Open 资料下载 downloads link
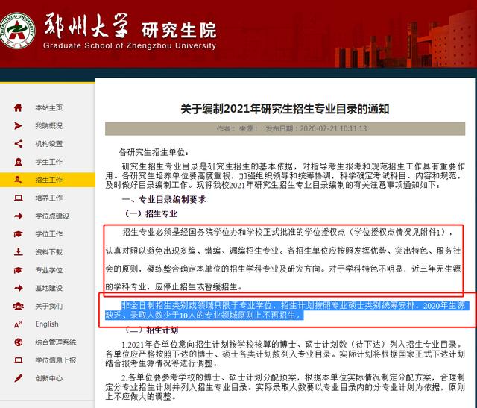 click(48, 252)
